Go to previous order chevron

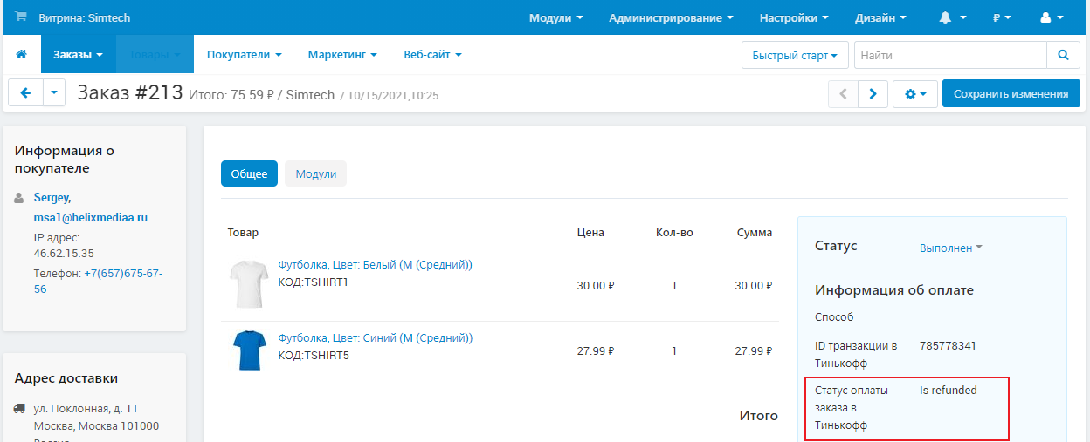[x=843, y=94]
